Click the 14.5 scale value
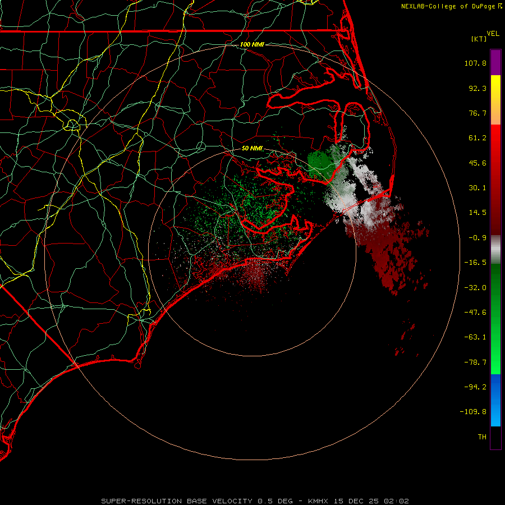The width and height of the screenshot is (505, 505). coord(478,213)
